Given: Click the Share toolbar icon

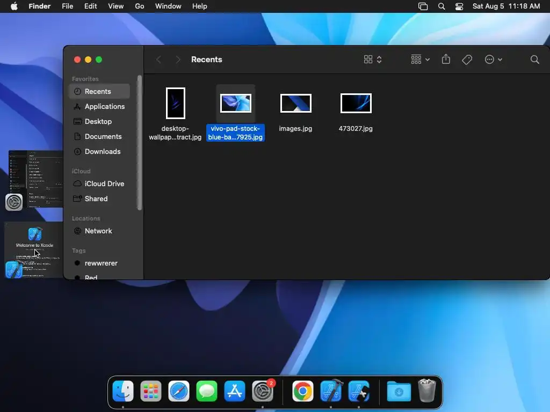Looking at the screenshot, I should click(x=446, y=59).
